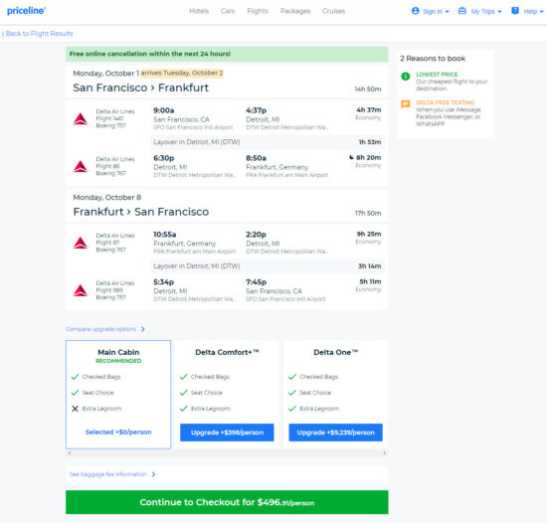
Task: Click Delta Comfort+ Seat Choice checkmark
Action: [184, 393]
